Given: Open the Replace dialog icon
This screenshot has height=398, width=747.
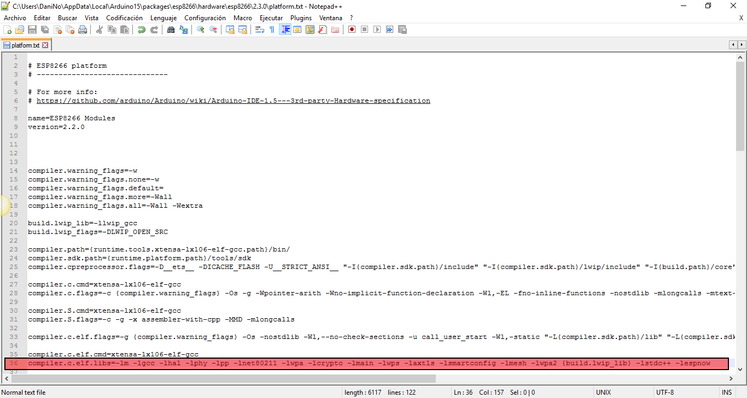Looking at the screenshot, I should click(184, 30).
